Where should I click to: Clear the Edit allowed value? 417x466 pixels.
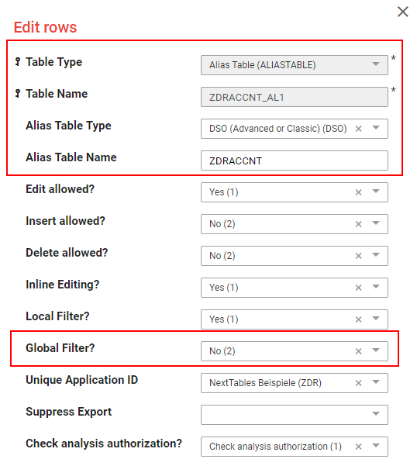(x=359, y=192)
